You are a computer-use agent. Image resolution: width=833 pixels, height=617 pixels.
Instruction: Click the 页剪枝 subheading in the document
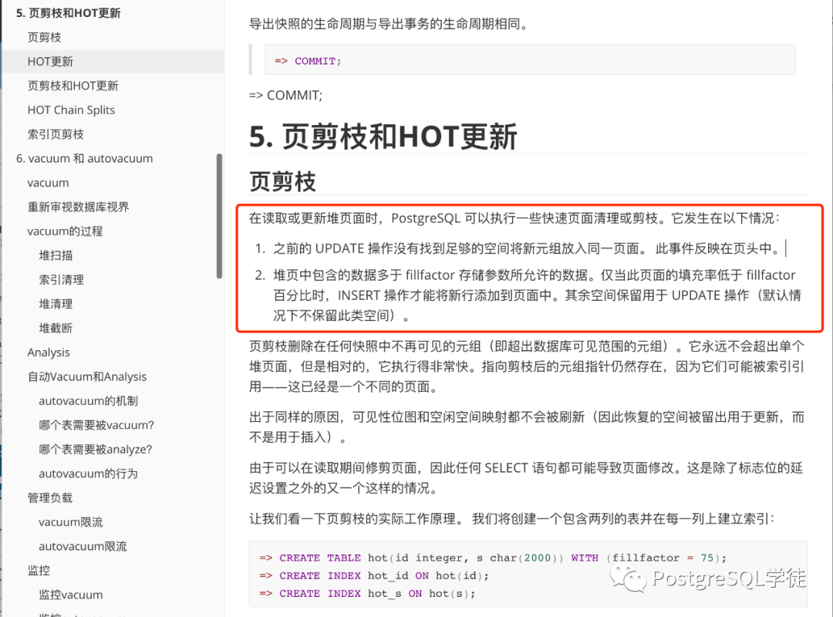pyautogui.click(x=282, y=182)
